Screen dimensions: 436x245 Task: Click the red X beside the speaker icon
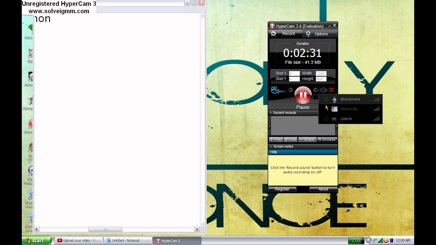point(331,90)
